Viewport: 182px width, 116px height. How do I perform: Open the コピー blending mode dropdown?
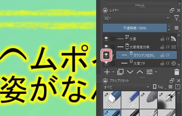[x=137, y=18]
